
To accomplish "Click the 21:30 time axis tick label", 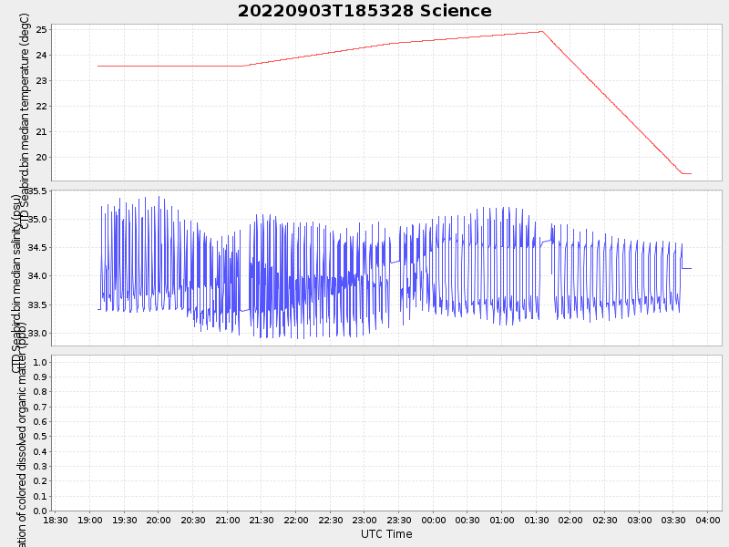I will pos(262,520).
